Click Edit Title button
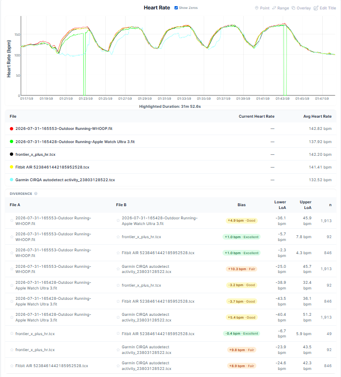 pyautogui.click(x=325, y=8)
